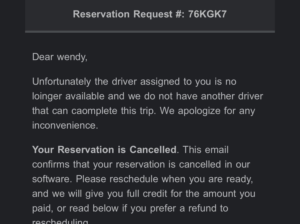
Task: Click the reservation code 76KGK7
Action: (x=207, y=14)
